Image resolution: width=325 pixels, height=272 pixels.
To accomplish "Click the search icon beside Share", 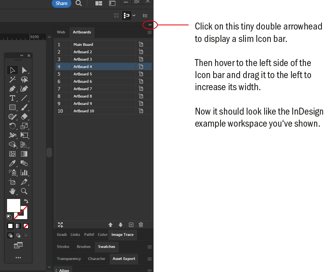I will click(78, 3).
